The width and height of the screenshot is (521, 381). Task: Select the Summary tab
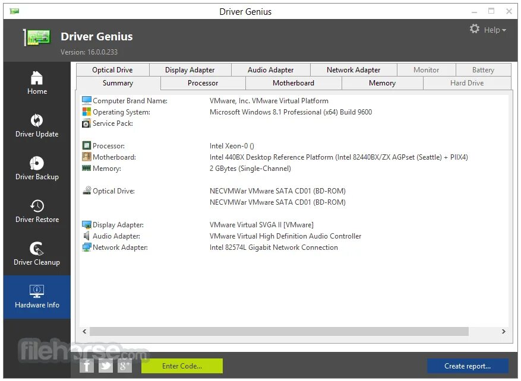[x=118, y=83]
